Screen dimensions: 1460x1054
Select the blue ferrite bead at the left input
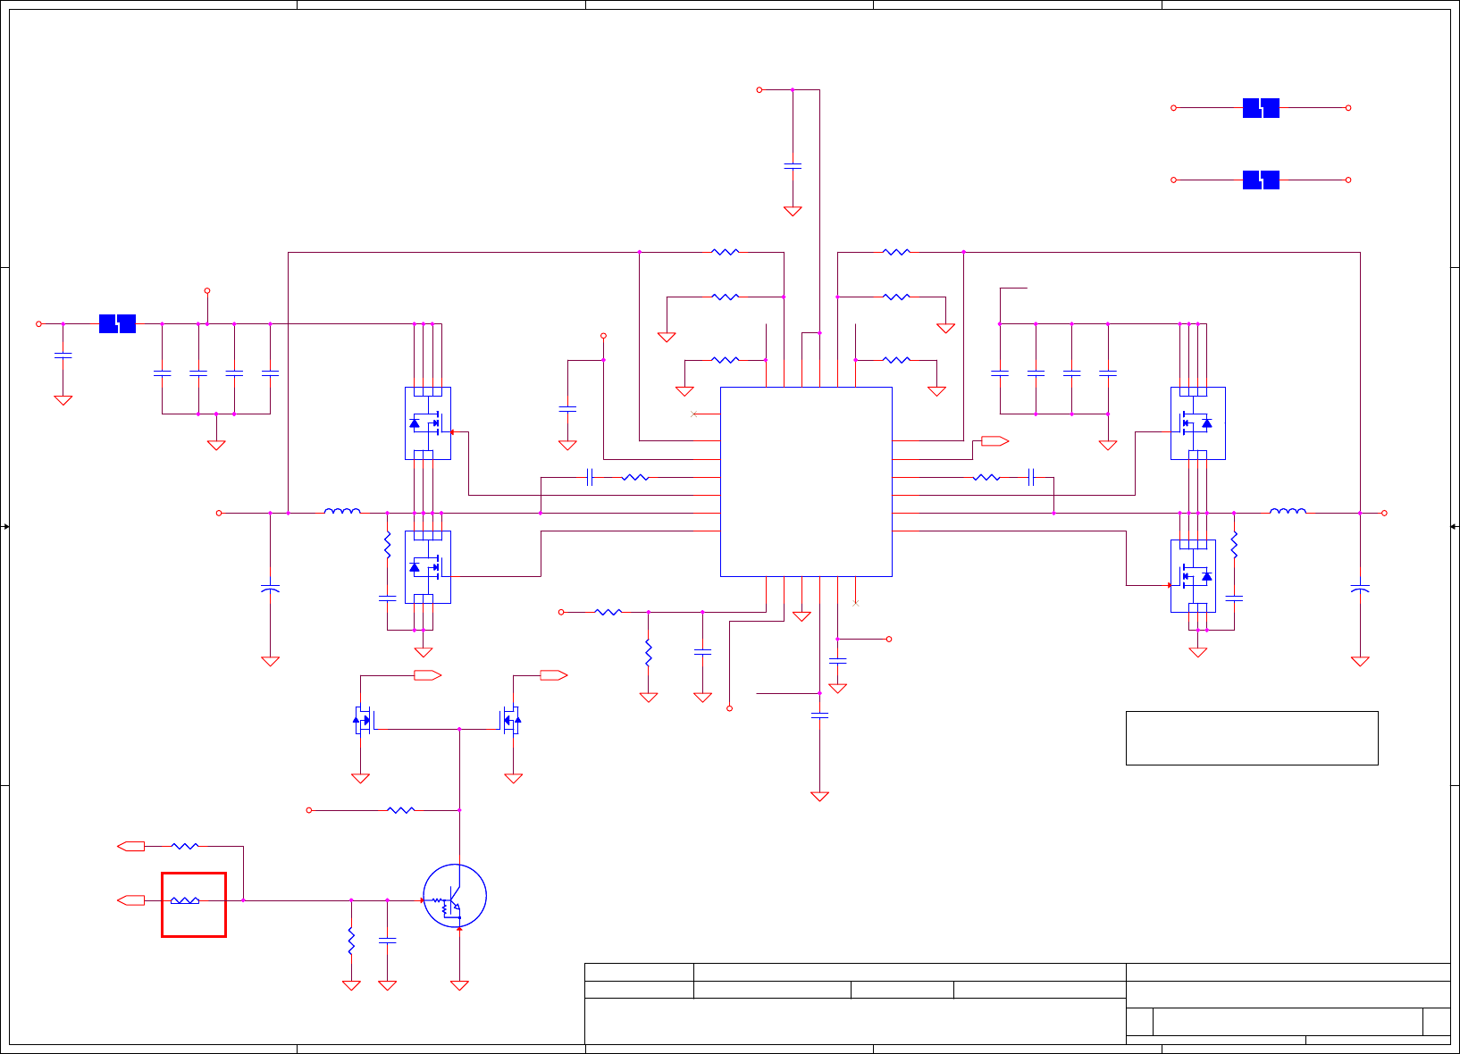(x=117, y=323)
